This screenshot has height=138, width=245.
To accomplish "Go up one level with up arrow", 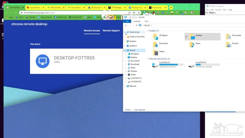I will 136,25.
